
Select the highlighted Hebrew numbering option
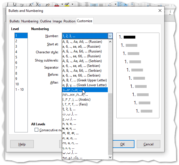[x=85, y=90]
